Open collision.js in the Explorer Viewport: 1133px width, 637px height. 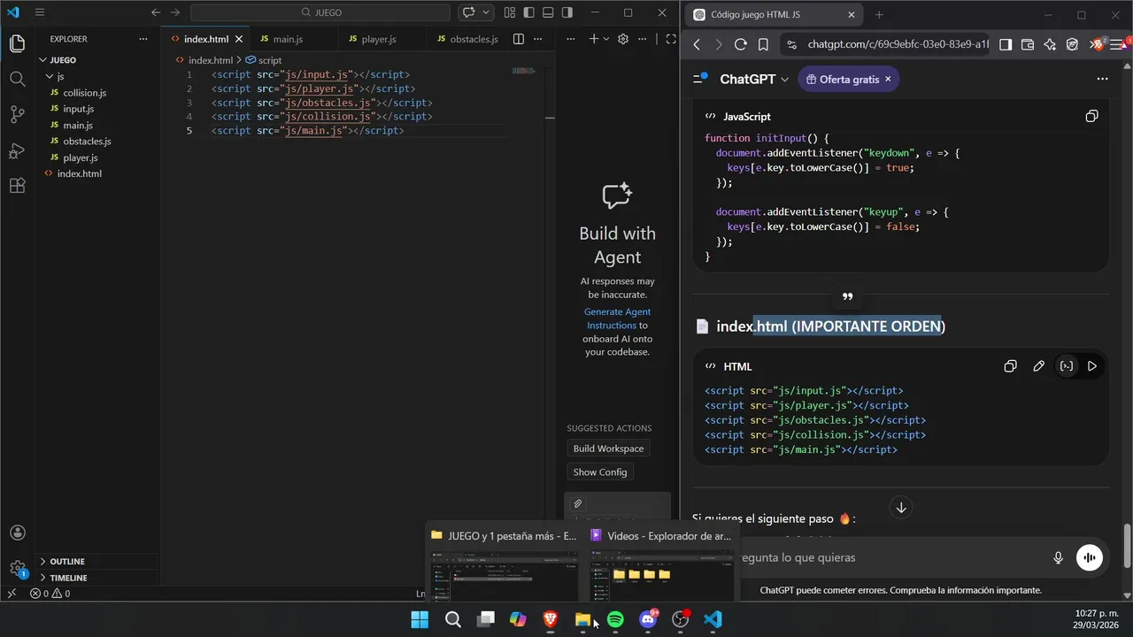click(84, 93)
